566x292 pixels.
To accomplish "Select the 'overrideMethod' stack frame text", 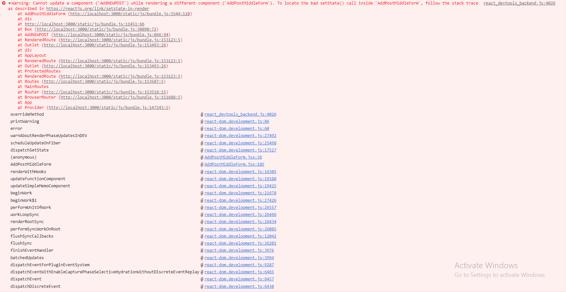I will [27, 114].
